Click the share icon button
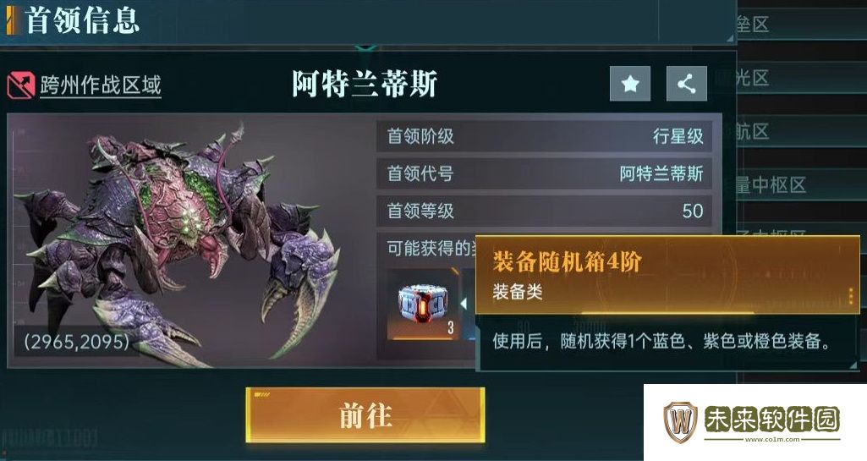867x461 pixels. click(686, 84)
